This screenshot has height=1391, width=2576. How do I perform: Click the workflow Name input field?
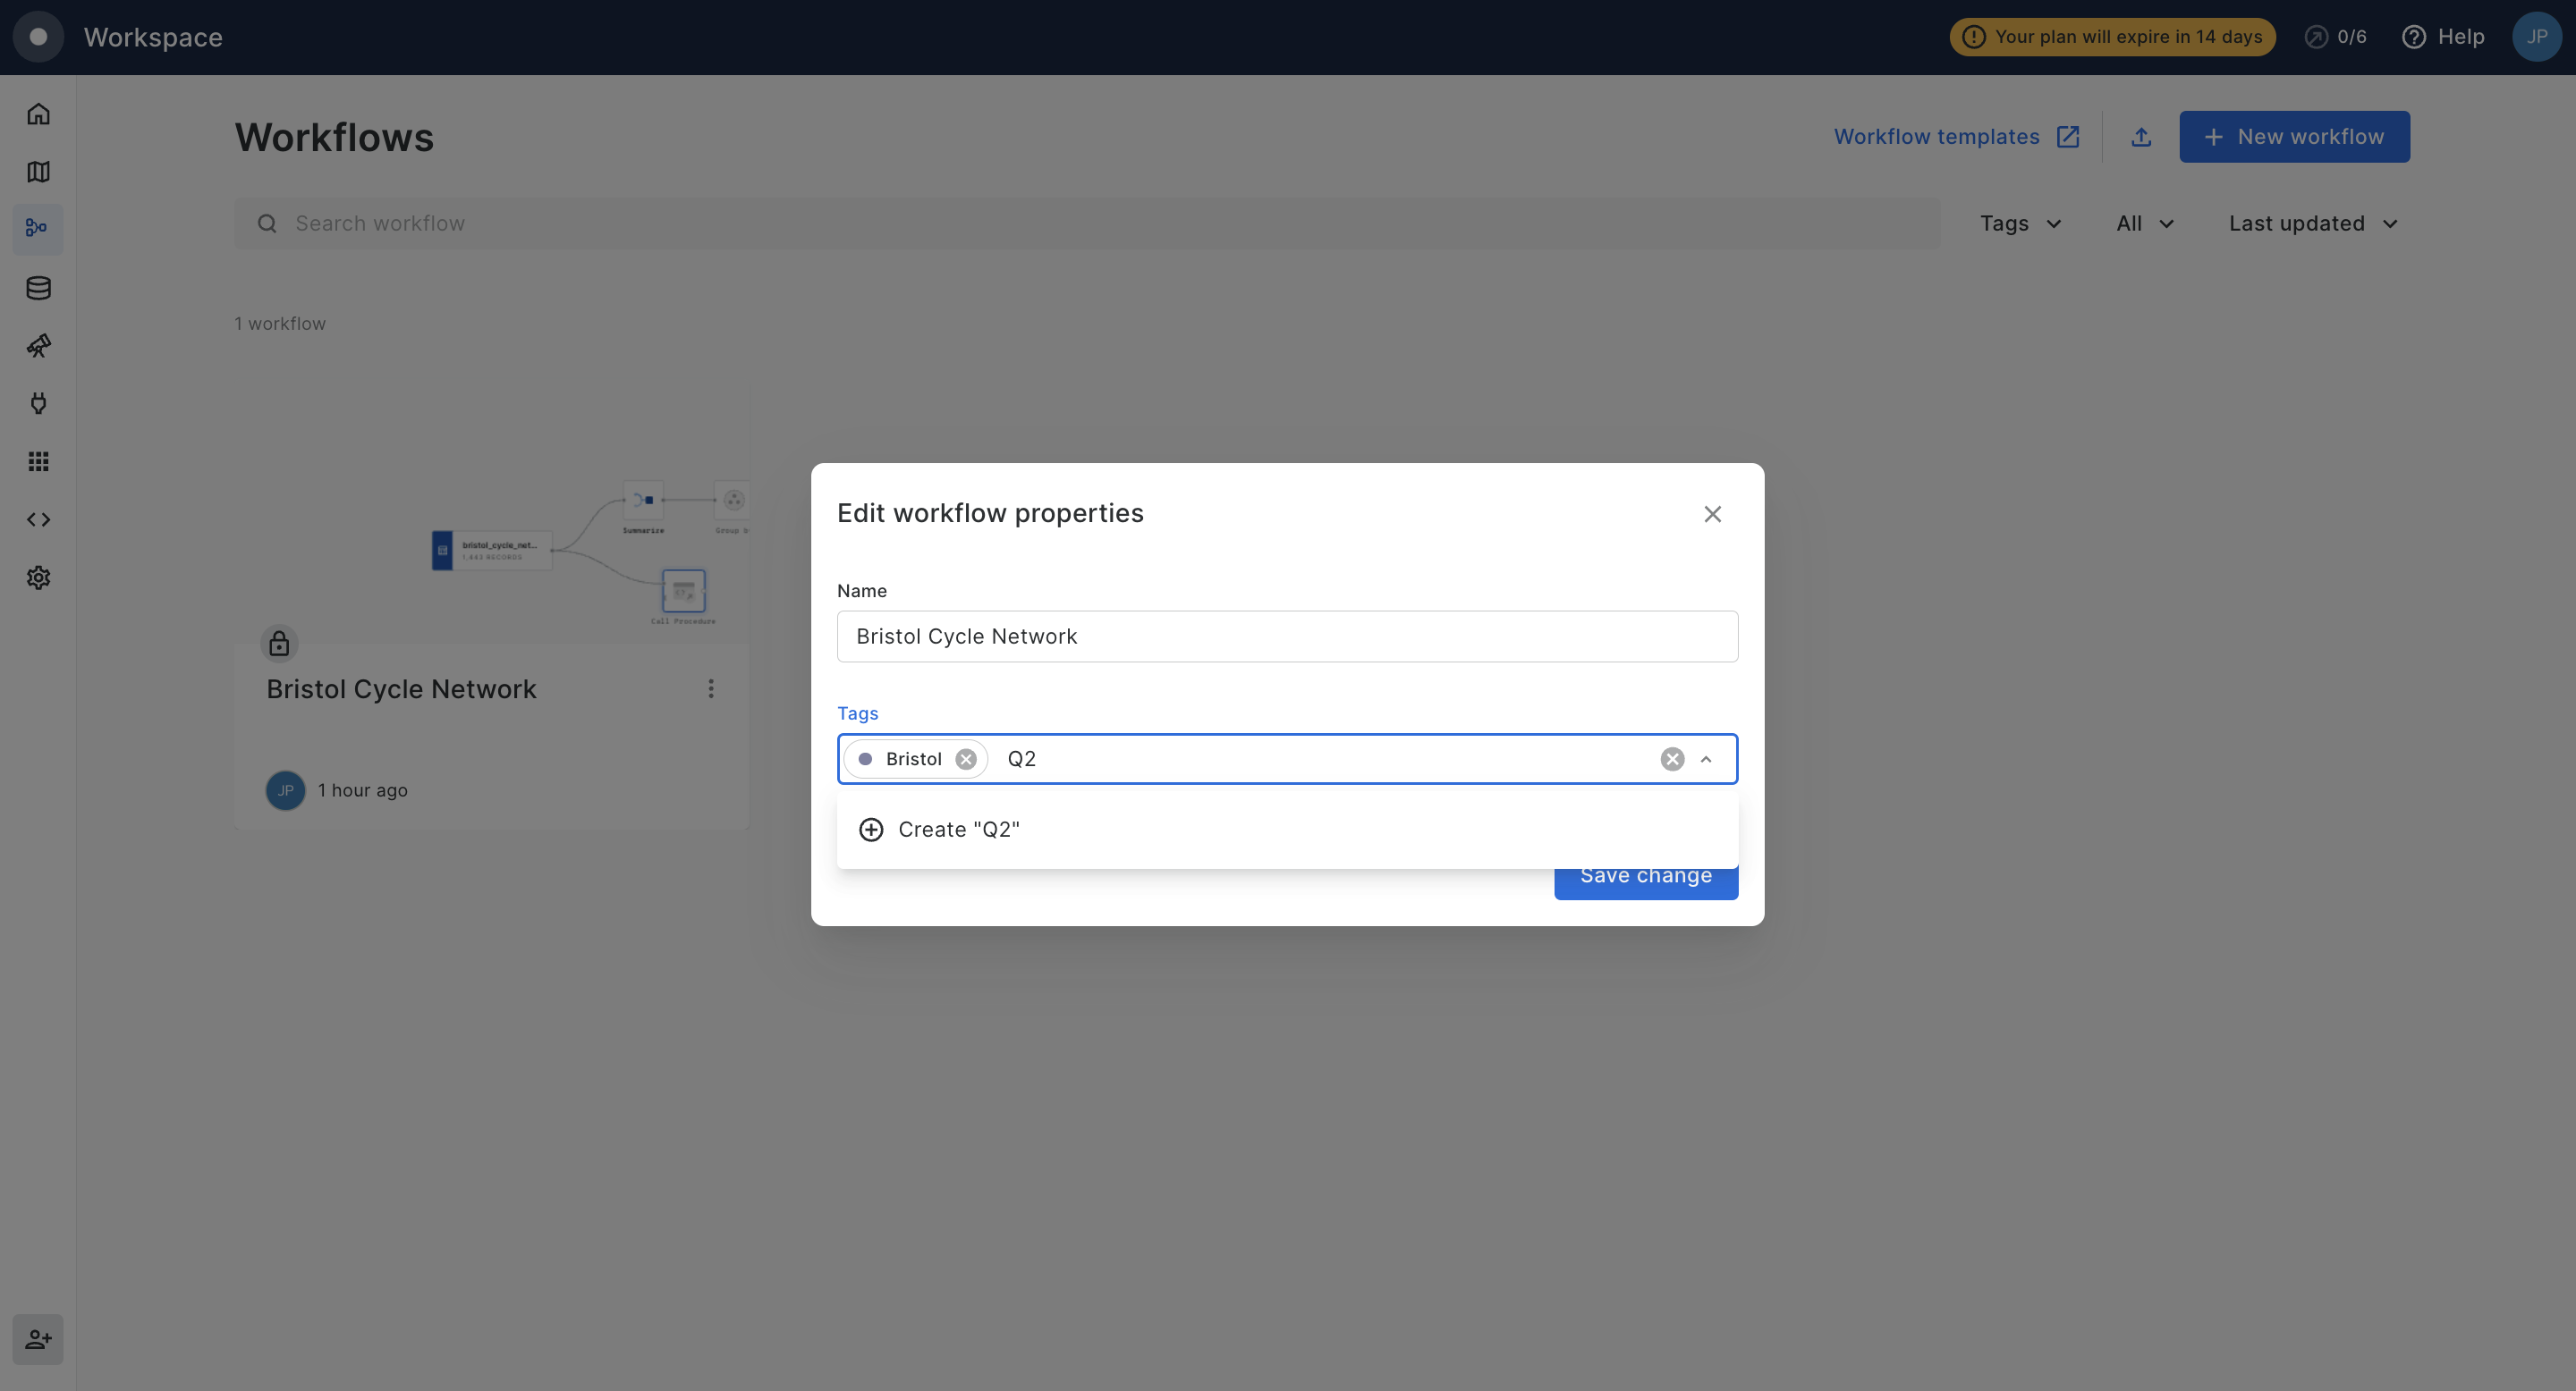click(x=1287, y=636)
